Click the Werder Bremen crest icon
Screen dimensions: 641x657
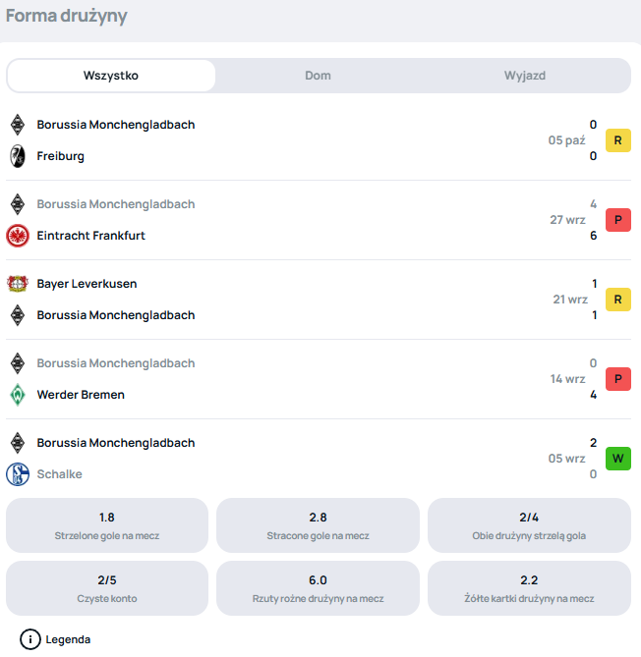coord(17,395)
